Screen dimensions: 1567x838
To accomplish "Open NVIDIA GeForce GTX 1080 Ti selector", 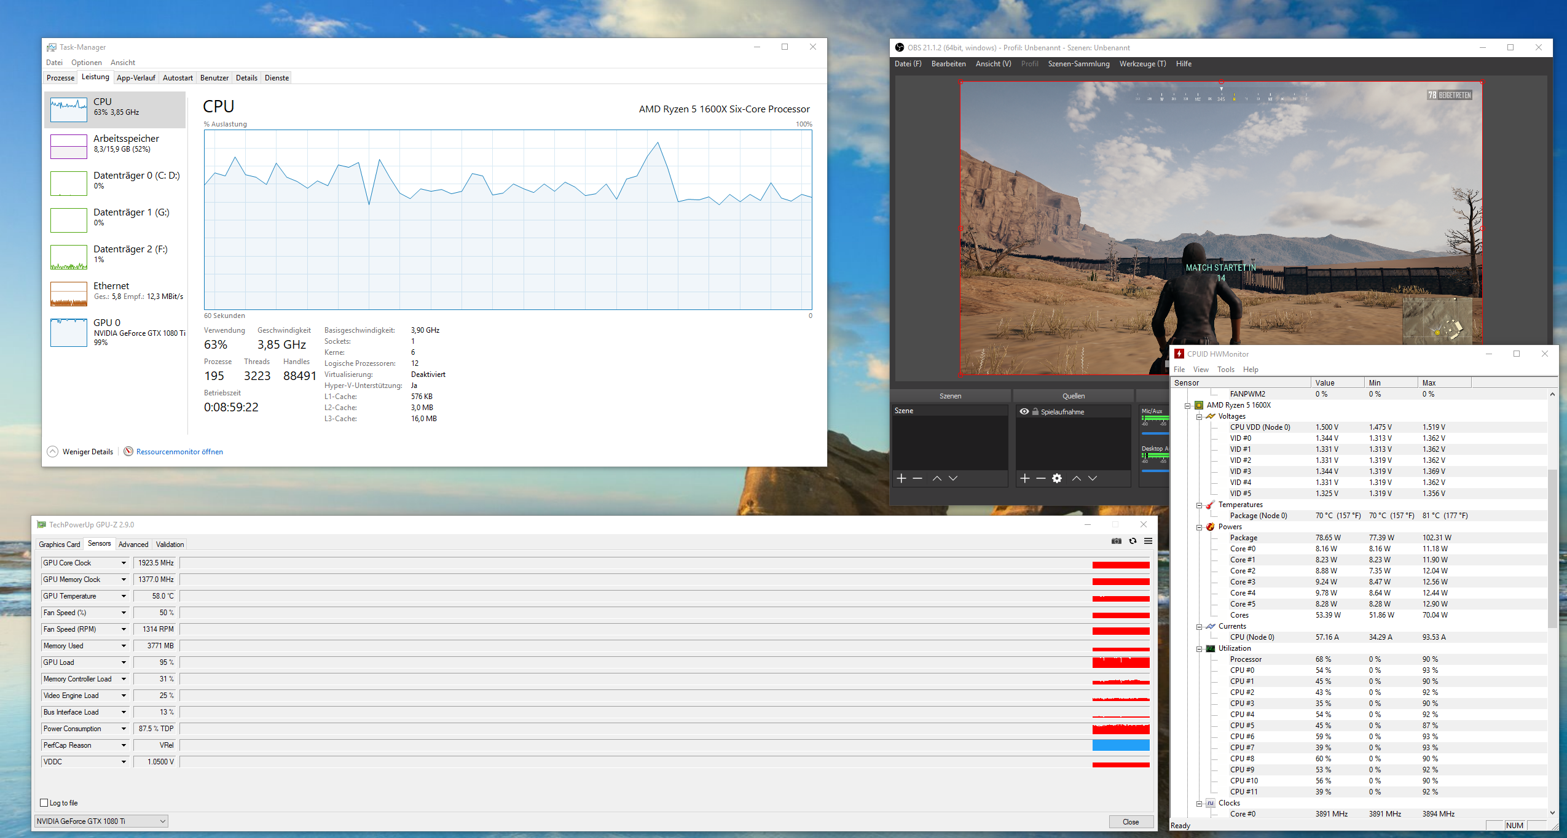I will [101, 821].
